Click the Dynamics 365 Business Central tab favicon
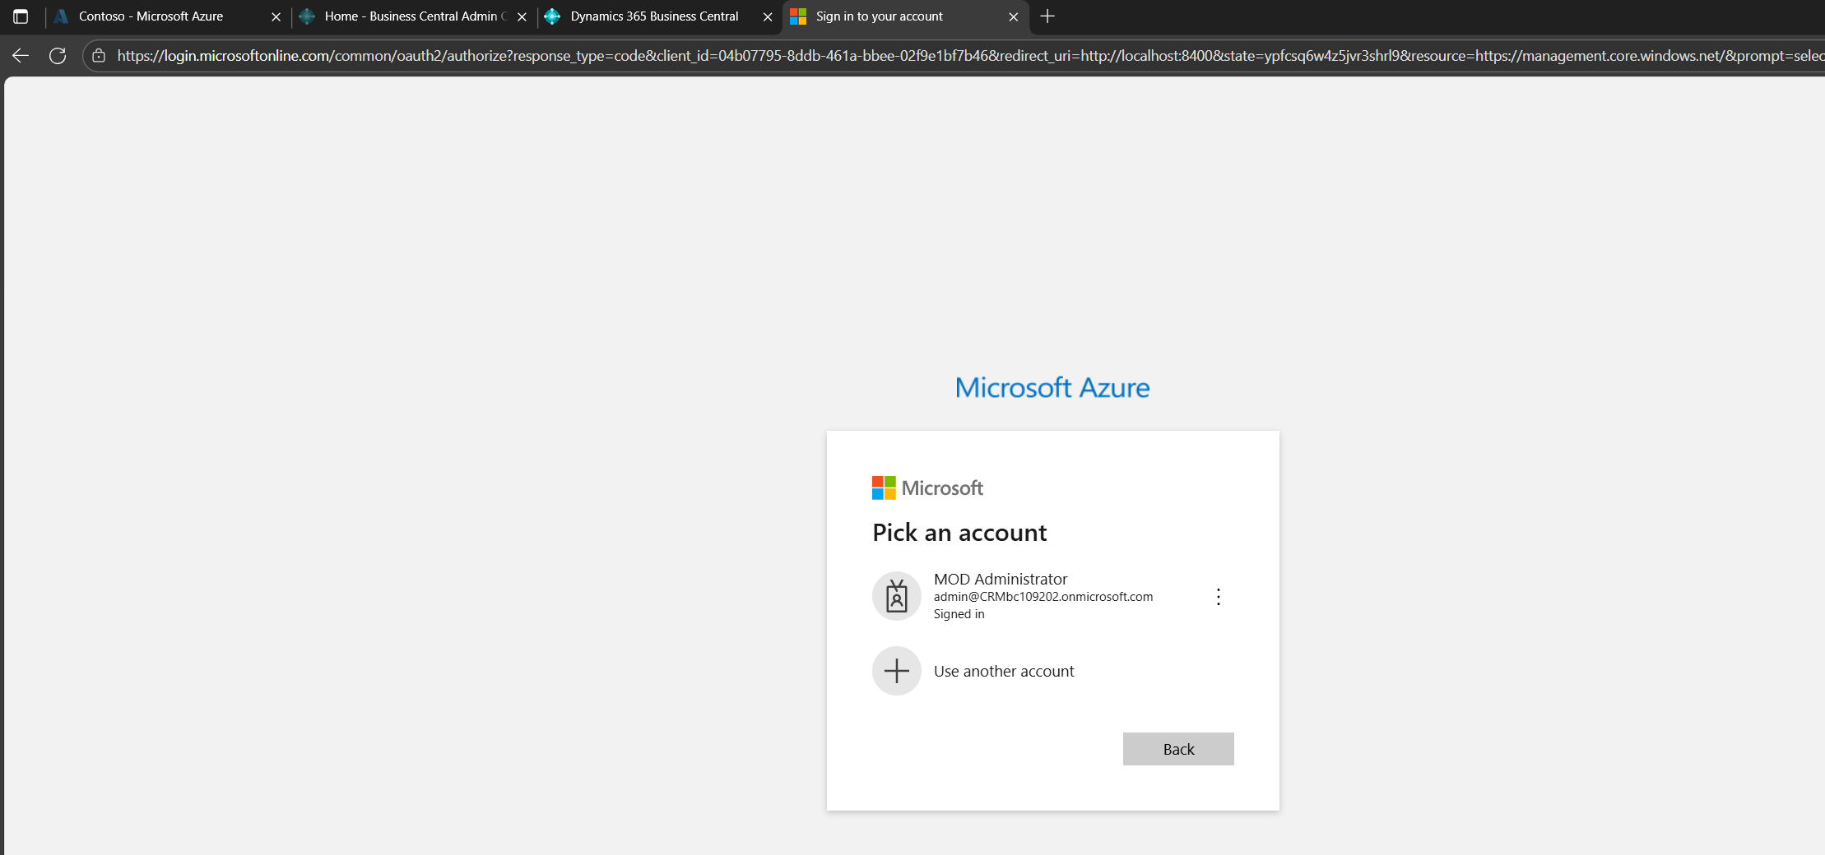The height and width of the screenshot is (855, 1825). coord(552,16)
